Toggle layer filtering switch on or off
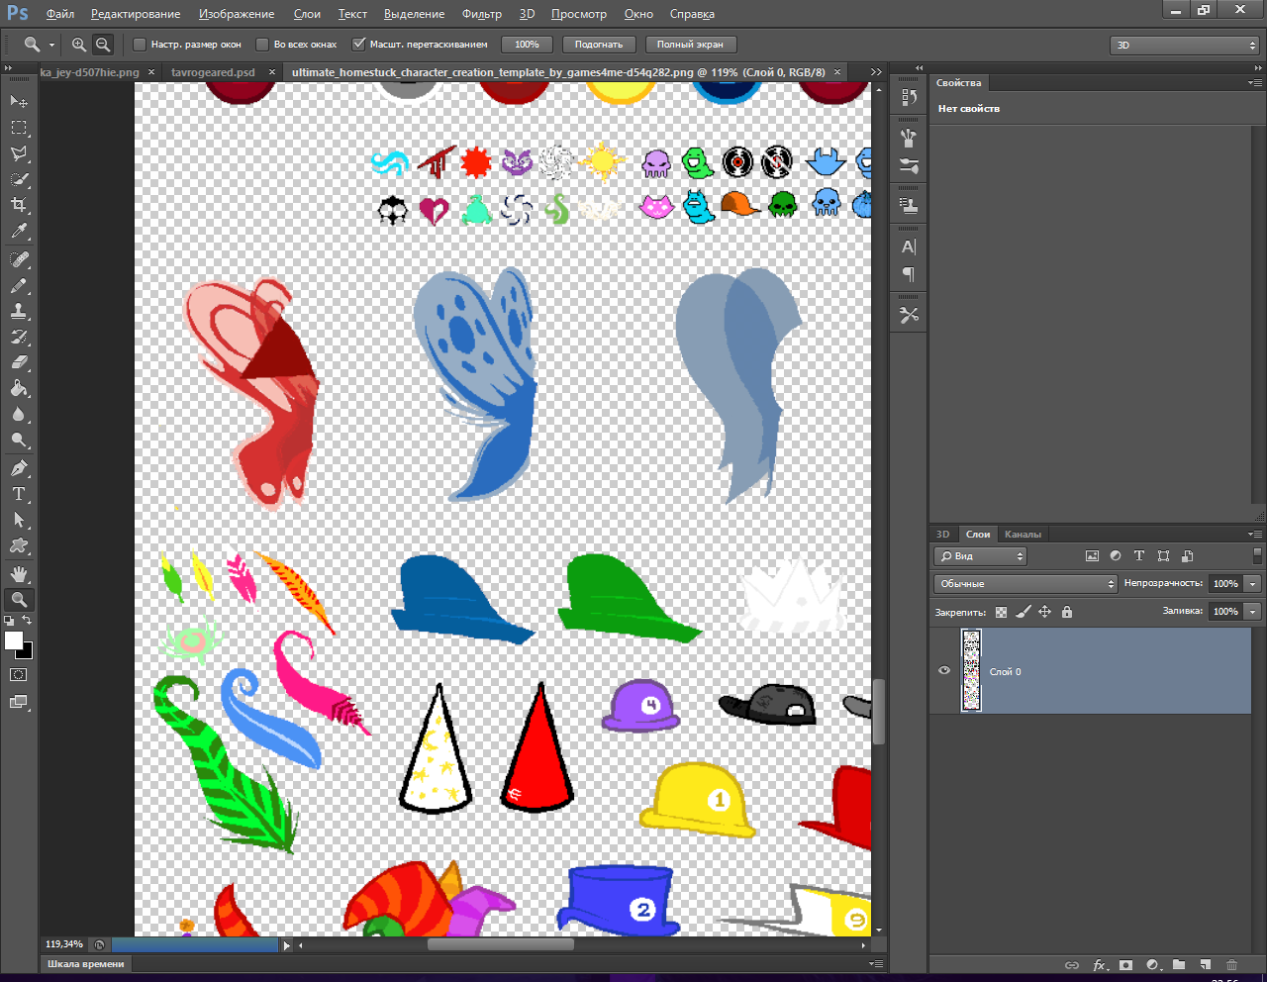 1258,555
